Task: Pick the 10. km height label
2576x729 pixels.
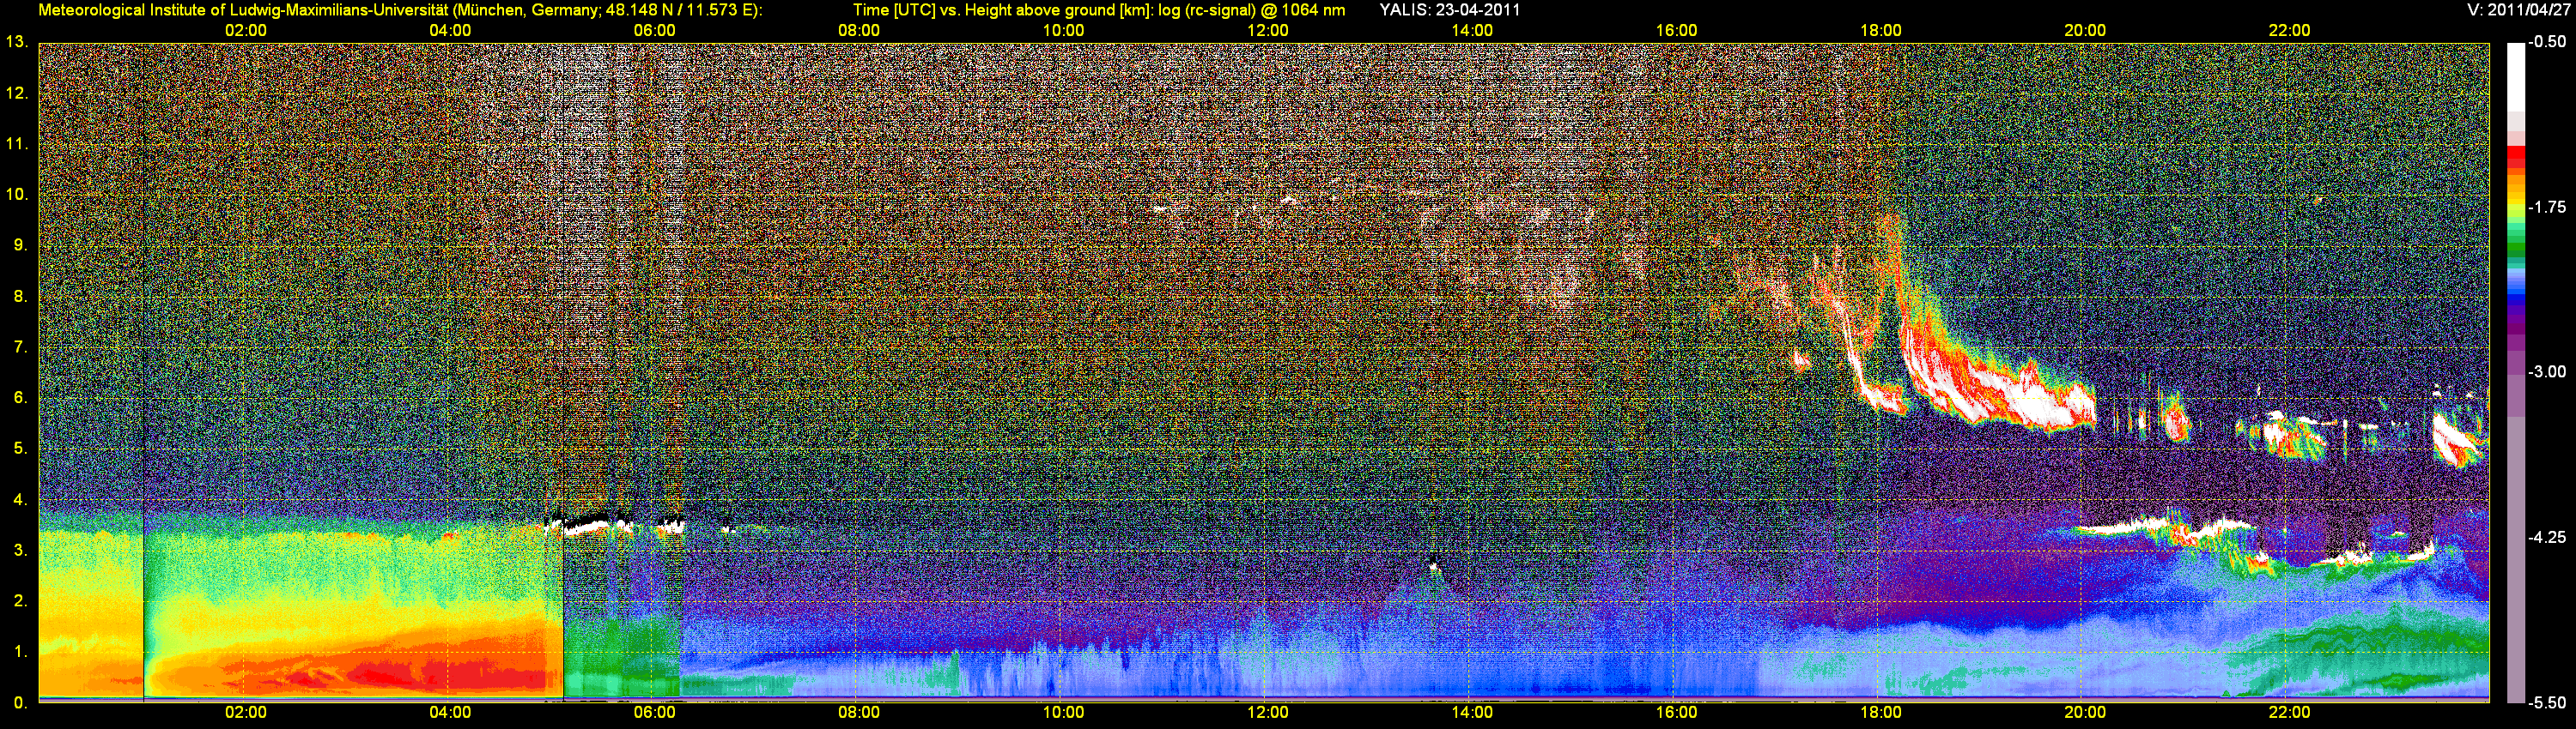Action: (16, 194)
